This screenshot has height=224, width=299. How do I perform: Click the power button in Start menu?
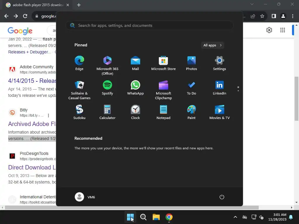222,197
